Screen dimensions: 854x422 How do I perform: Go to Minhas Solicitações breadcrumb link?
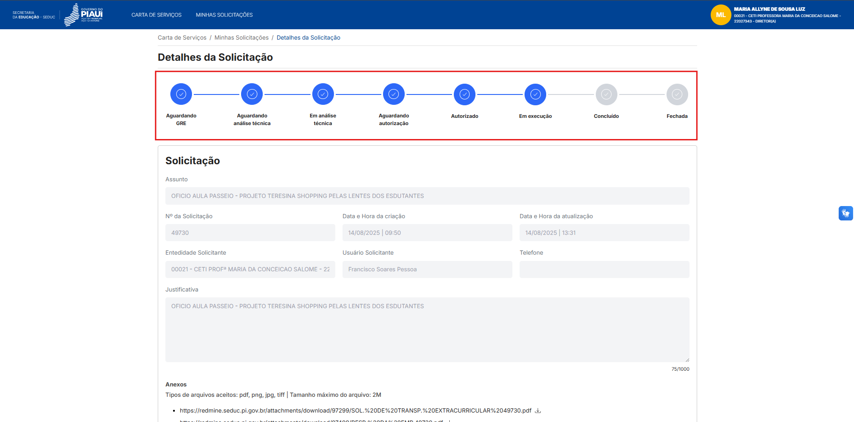click(x=241, y=38)
